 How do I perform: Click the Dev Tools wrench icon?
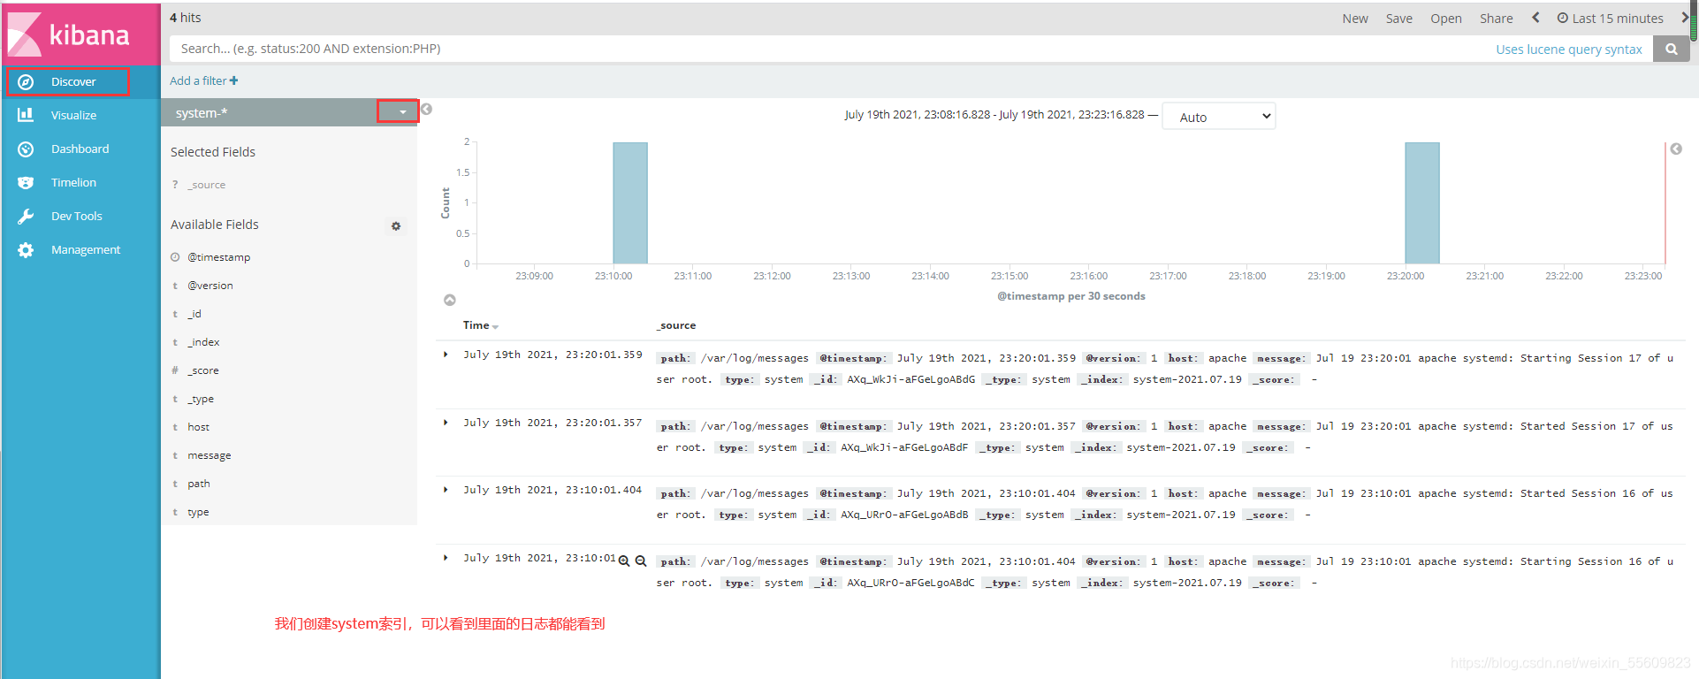click(x=26, y=217)
